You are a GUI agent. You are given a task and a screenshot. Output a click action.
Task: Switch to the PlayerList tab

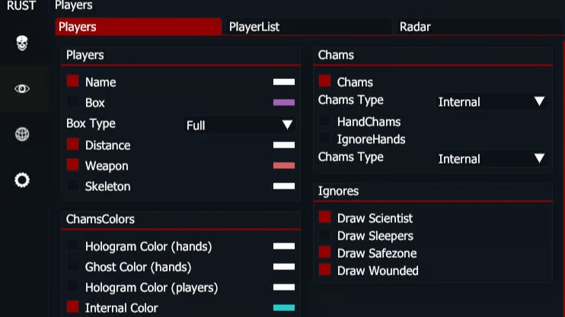coord(254,27)
